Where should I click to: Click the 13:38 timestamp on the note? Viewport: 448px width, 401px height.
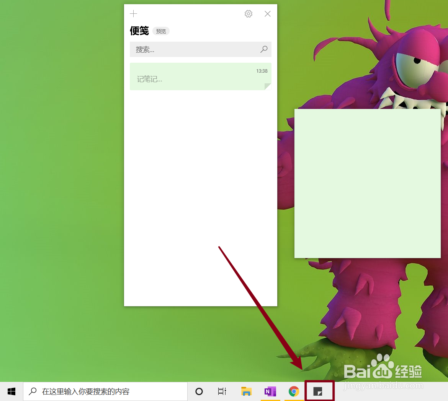262,71
